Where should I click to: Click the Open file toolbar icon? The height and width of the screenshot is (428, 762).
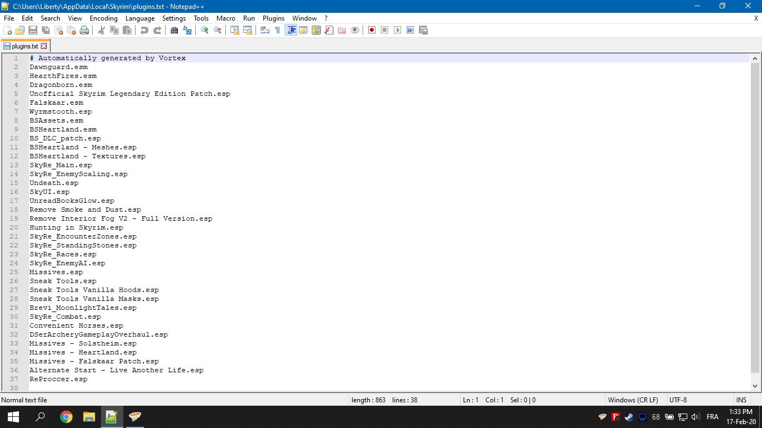pos(20,30)
